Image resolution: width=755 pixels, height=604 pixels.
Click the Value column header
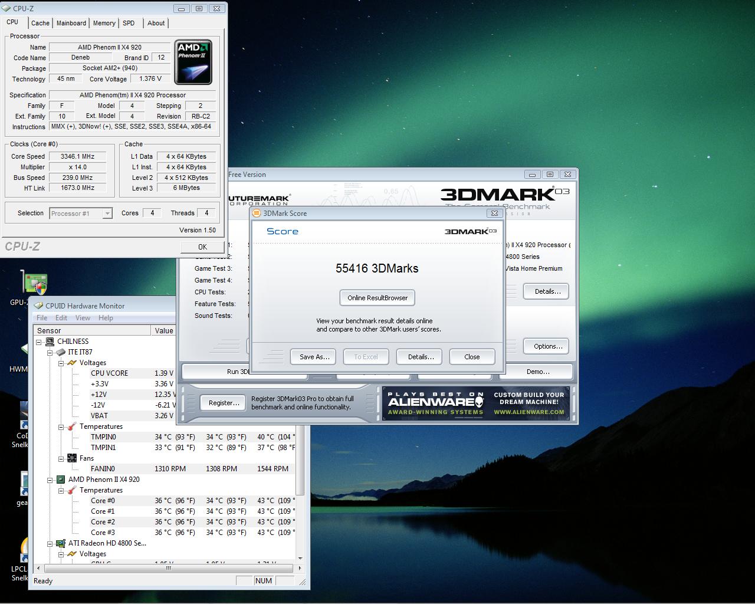[x=163, y=331]
